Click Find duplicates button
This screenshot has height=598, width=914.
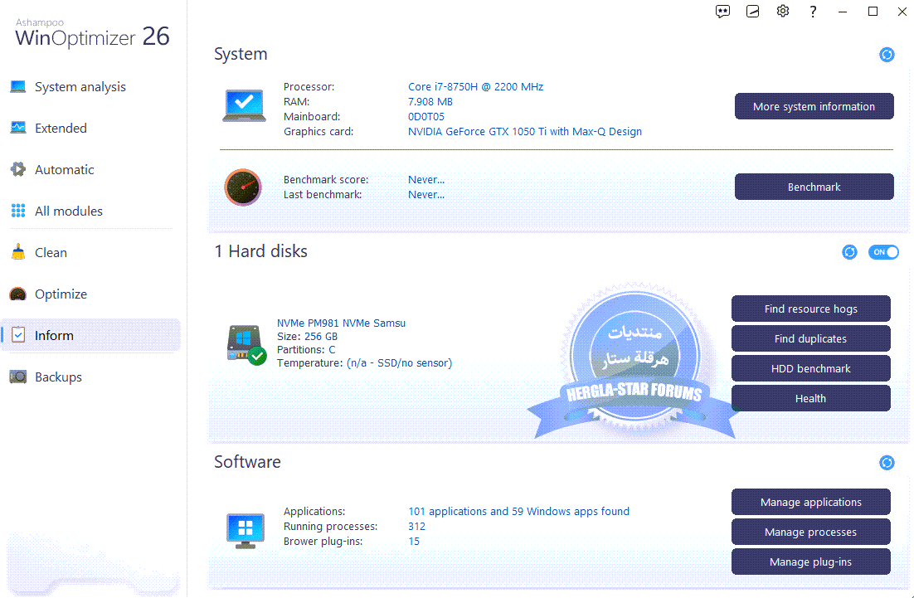coord(811,338)
